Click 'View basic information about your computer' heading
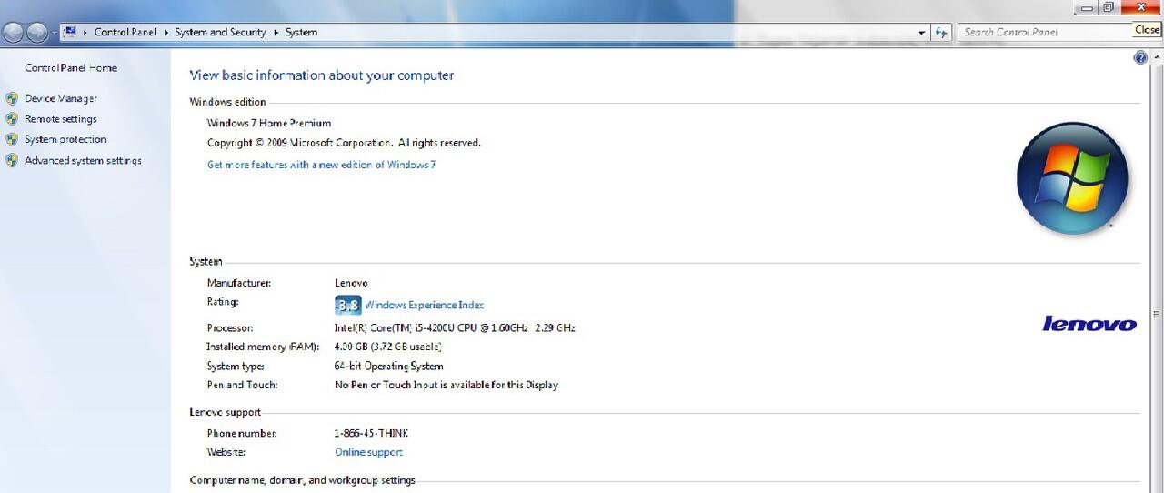Viewport: 1164px width, 493px height. click(321, 75)
